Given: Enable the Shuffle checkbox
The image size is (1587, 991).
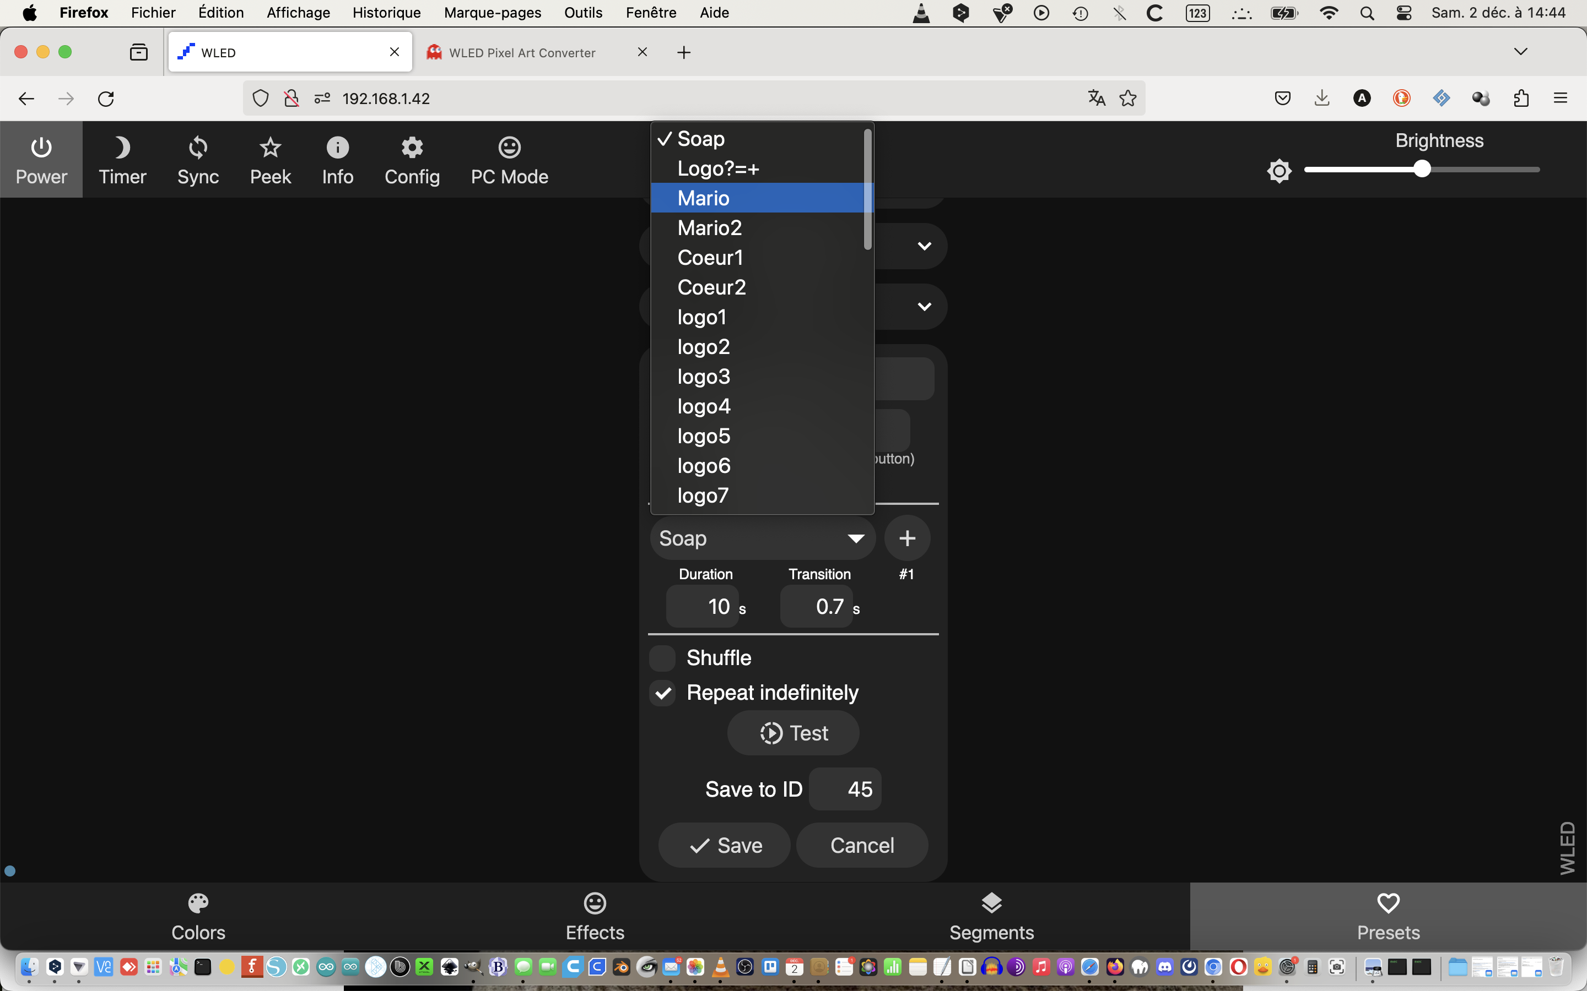Looking at the screenshot, I should coord(662,658).
